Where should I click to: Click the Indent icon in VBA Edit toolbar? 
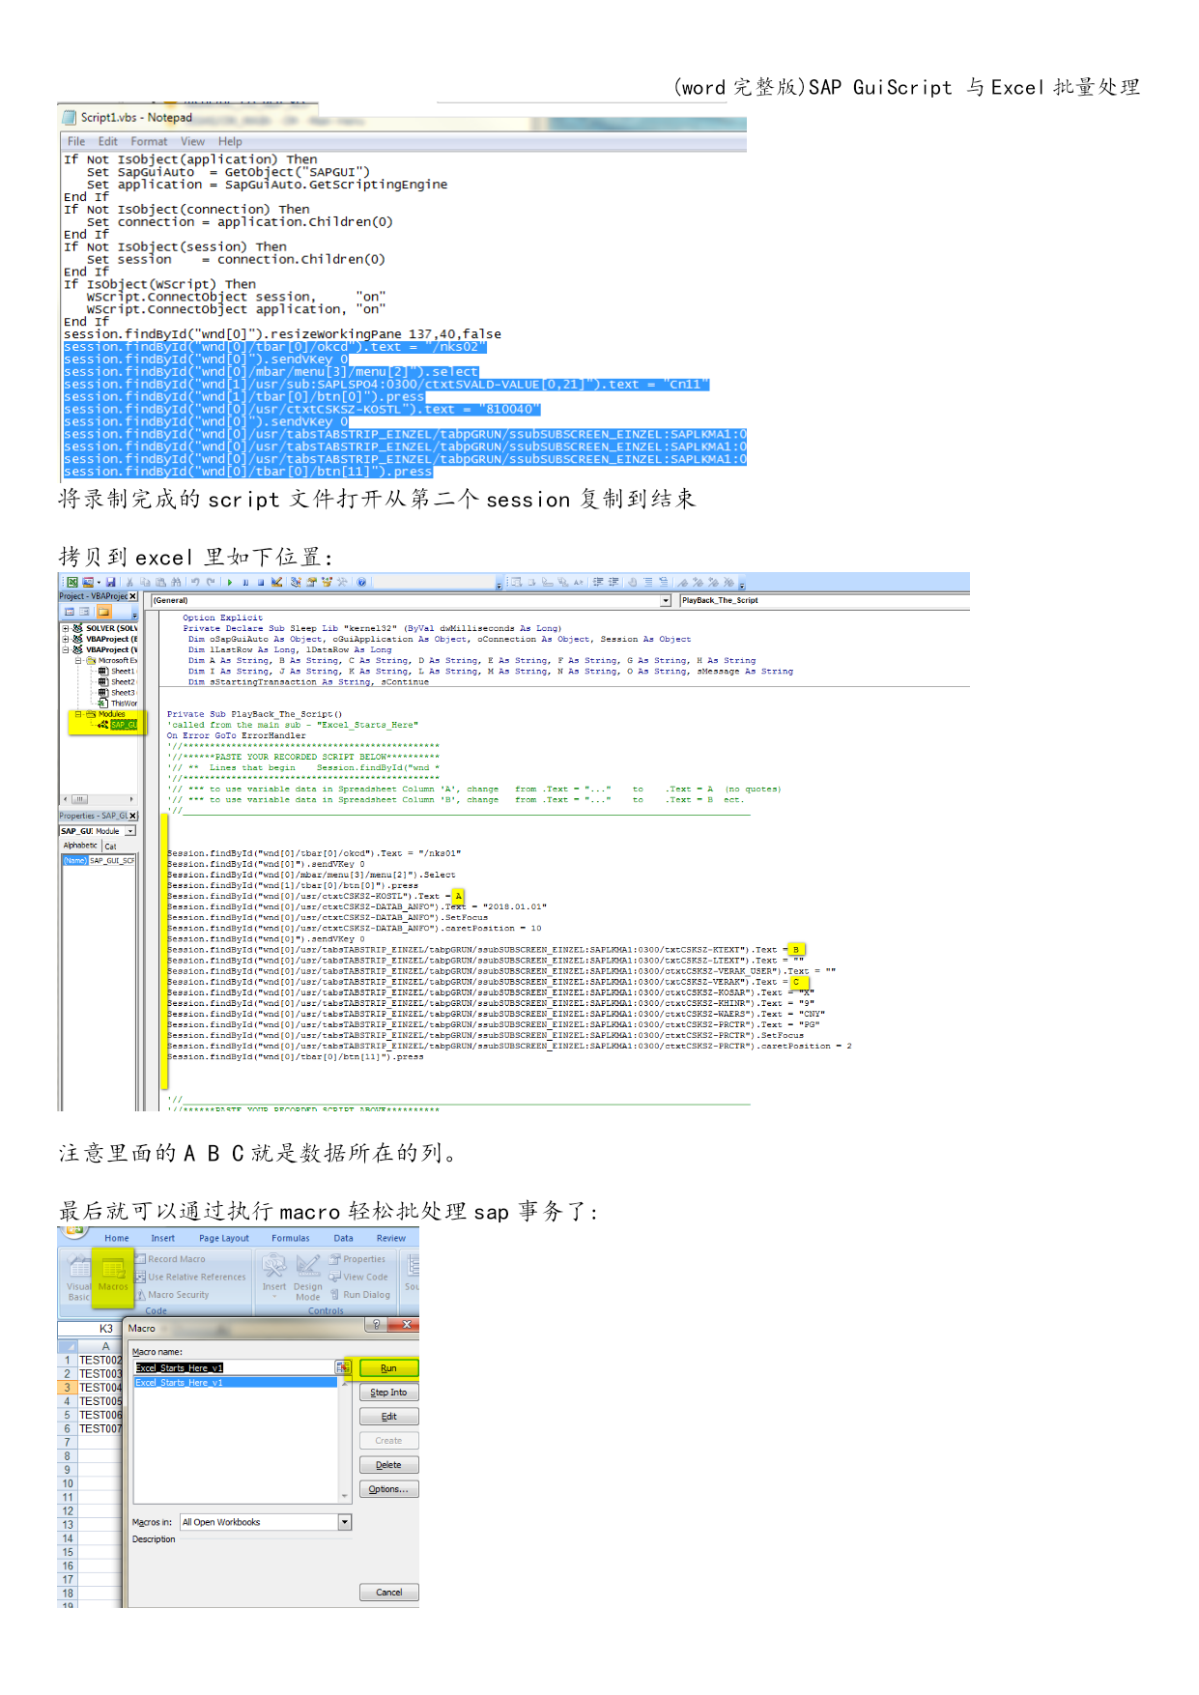click(598, 582)
